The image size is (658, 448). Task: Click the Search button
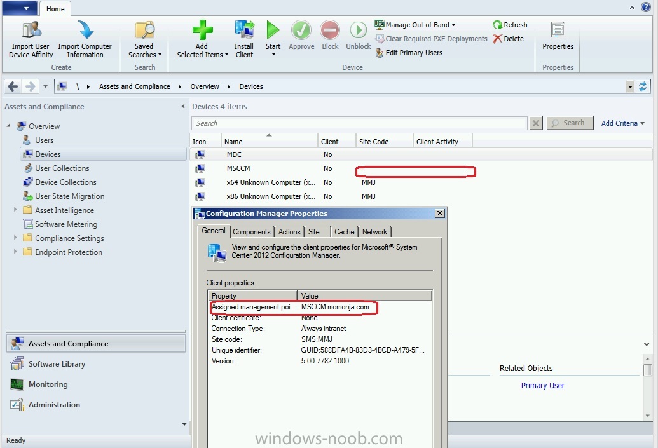(x=570, y=123)
